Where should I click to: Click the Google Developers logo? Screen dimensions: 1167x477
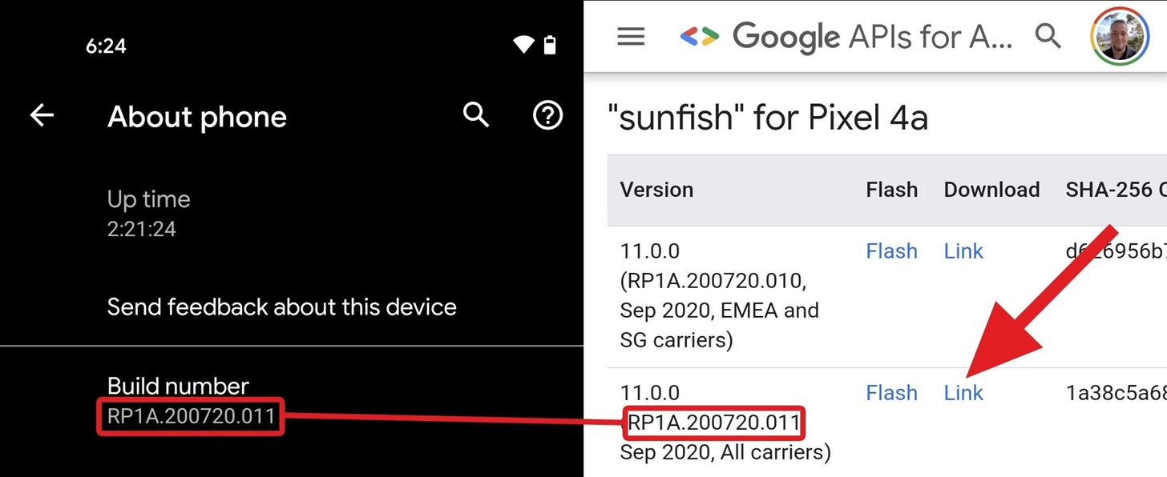[701, 36]
